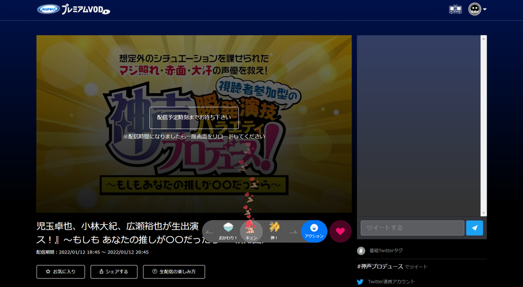The width and height of the screenshot is (523, 287).
Task: Click the pink heart button
Action: tap(340, 231)
